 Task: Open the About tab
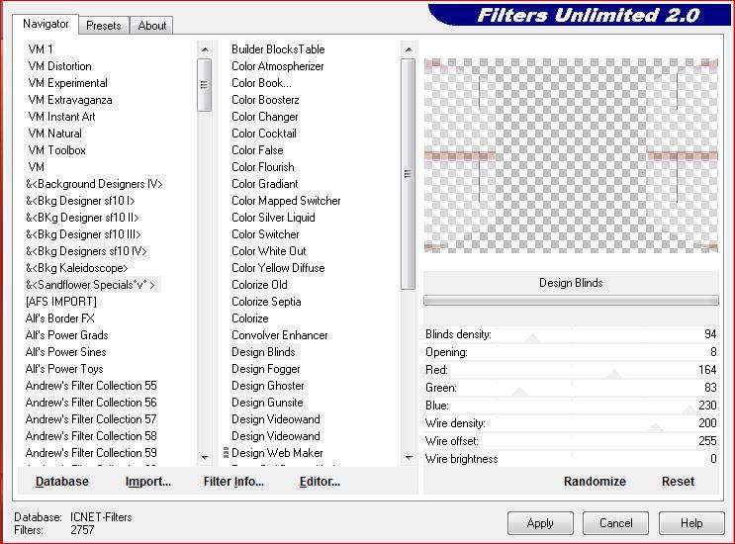(152, 26)
